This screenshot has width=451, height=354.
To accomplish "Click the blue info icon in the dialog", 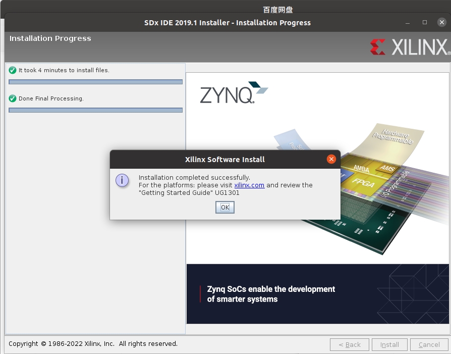I will click(122, 180).
